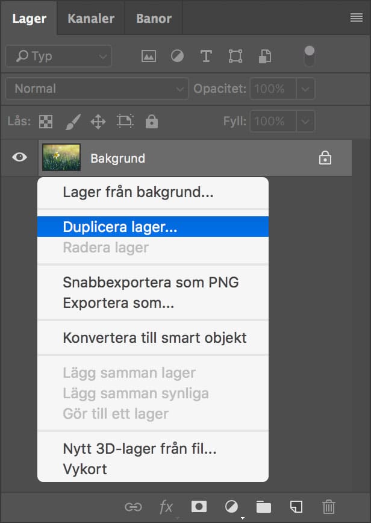Lock image pixels brush icon
The image size is (371, 523).
tap(73, 122)
